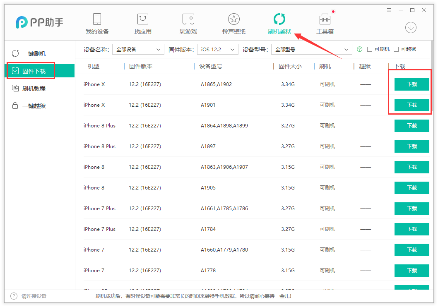Enable the 可刷机 checkbox
Image resolution: width=438 pixels, height=307 pixels.
coord(370,49)
